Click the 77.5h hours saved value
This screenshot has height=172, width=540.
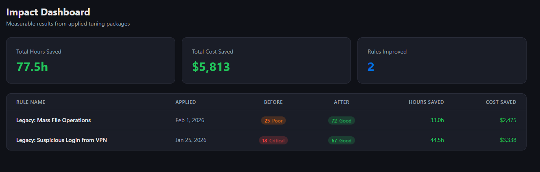[x=32, y=67]
